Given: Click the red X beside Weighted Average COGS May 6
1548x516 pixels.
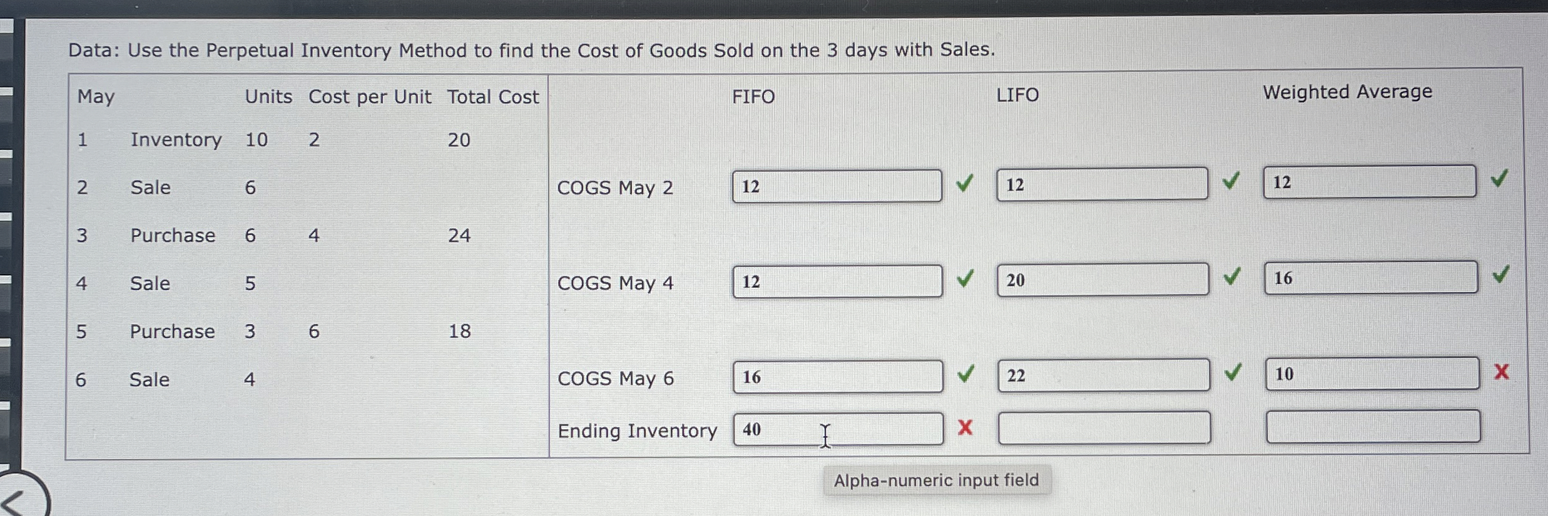Looking at the screenshot, I should (x=1502, y=372).
